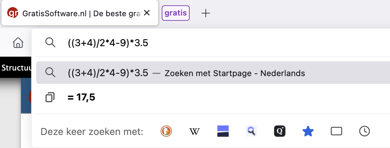
Task: Switch to the GratisSoftware.nl tab
Action: [82, 13]
